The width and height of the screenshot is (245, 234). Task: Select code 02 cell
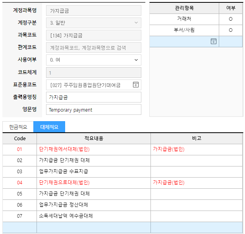(x=20, y=161)
